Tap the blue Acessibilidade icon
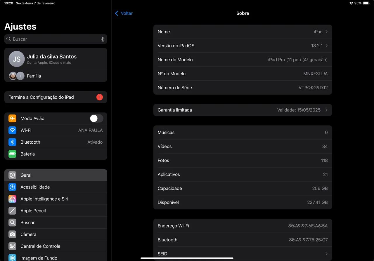The width and height of the screenshot is (374, 261). click(x=12, y=187)
